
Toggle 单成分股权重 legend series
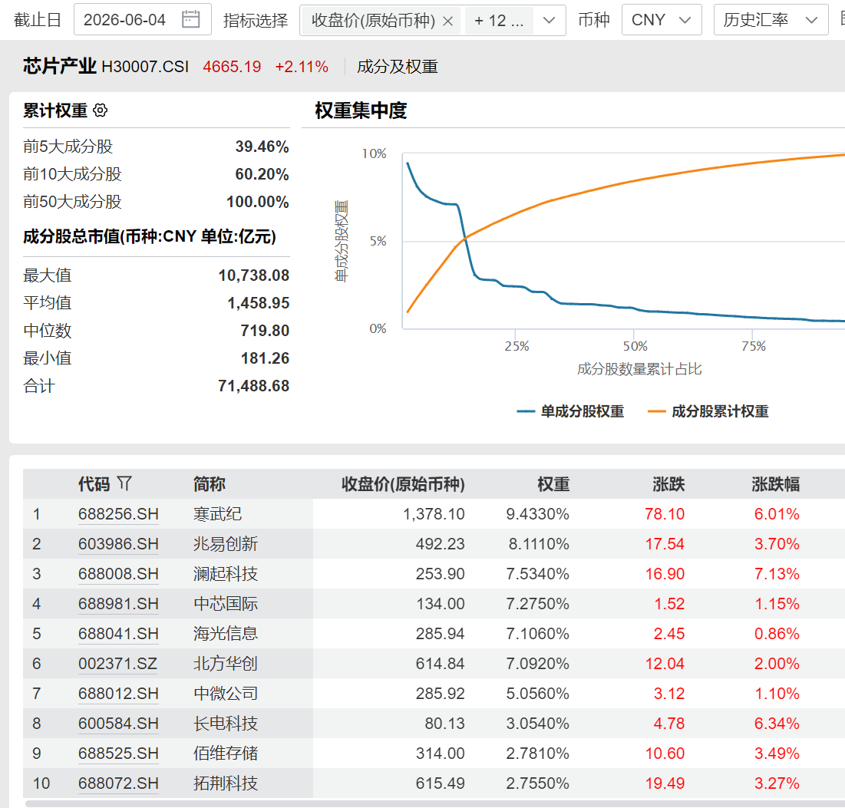tap(570, 411)
